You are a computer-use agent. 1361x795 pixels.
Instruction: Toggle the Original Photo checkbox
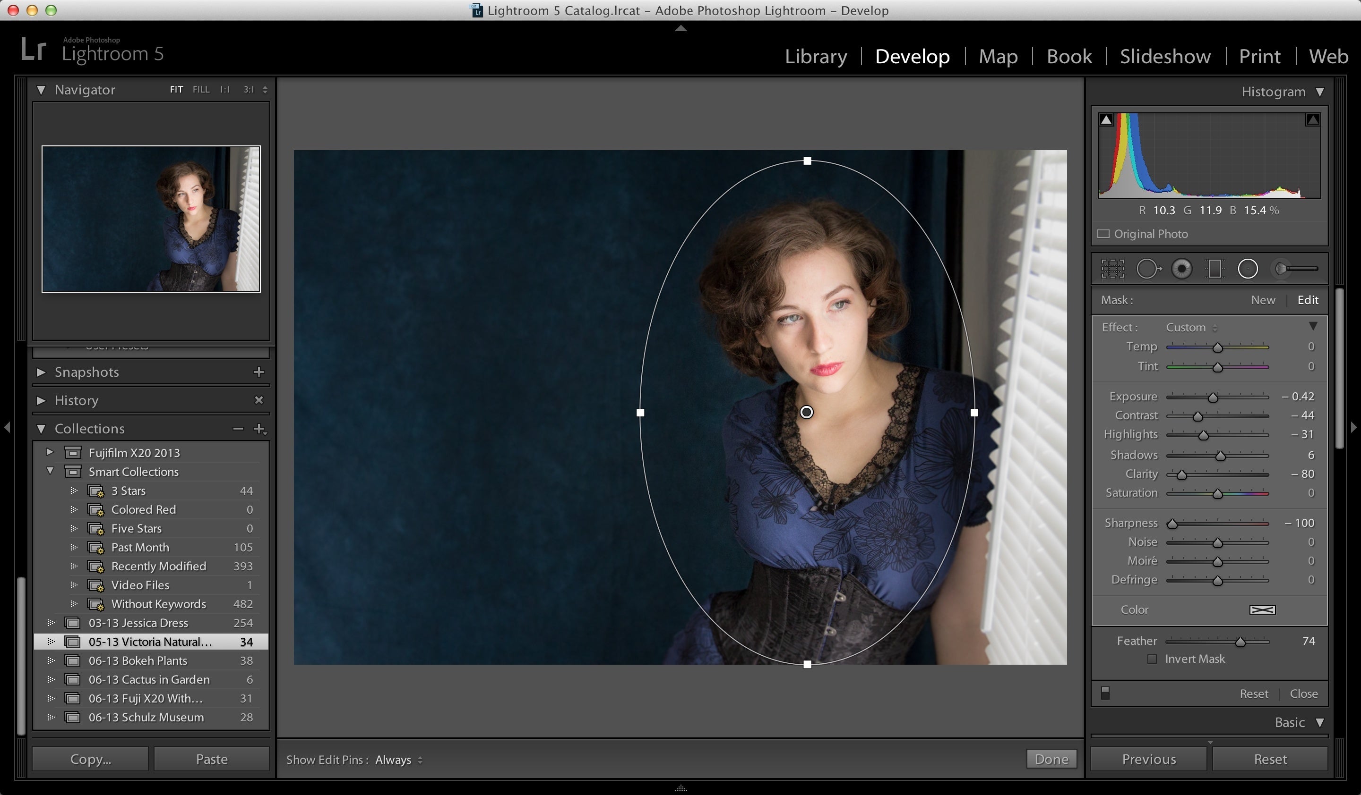point(1103,234)
